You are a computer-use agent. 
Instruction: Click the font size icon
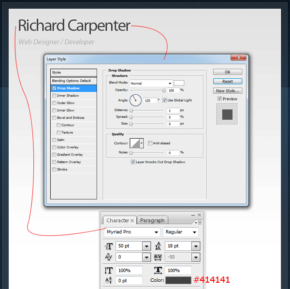[x=109, y=246]
